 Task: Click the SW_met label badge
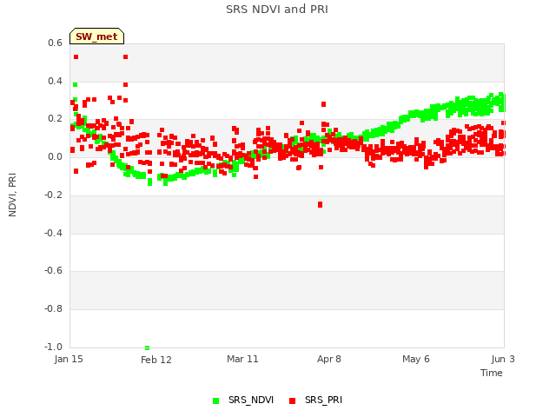pyautogui.click(x=96, y=36)
